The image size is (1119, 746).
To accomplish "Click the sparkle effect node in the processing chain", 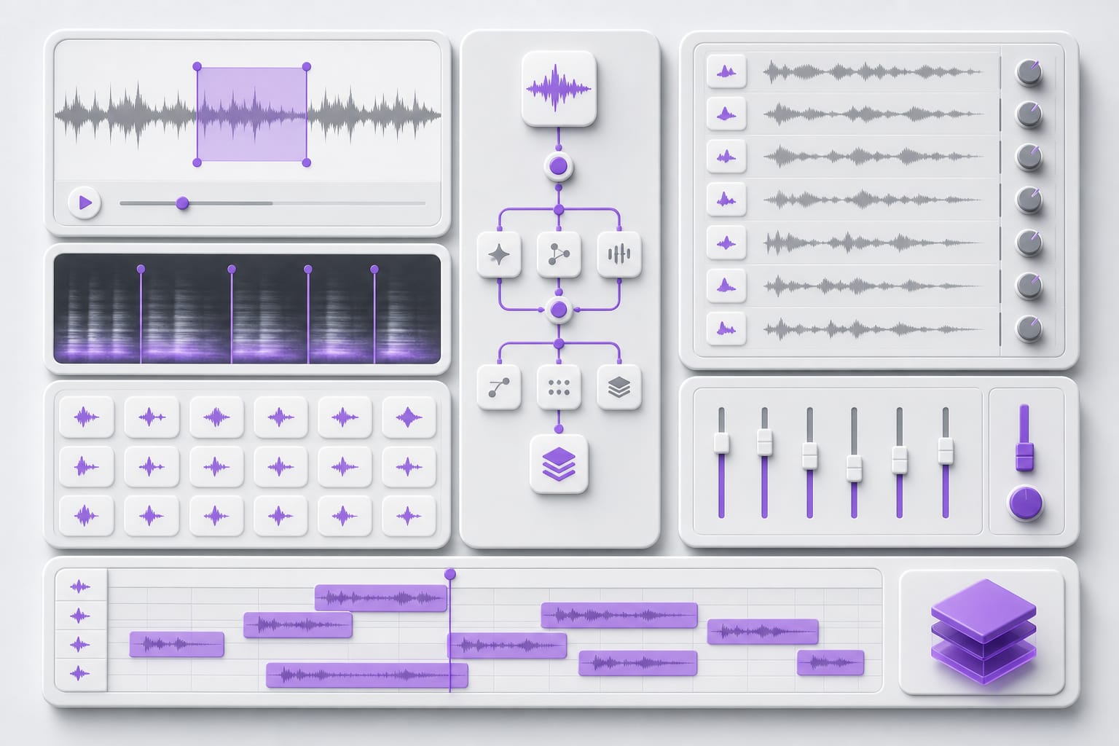I will 499,254.
